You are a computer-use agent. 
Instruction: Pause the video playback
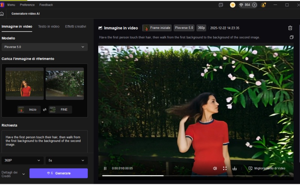pos(105,168)
